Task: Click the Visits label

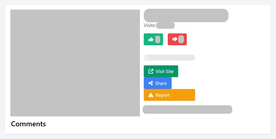Action: (x=150, y=26)
